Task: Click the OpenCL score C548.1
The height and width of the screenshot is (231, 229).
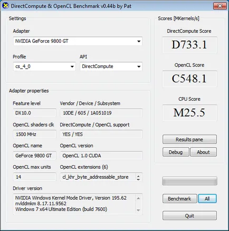Action: [189, 79]
